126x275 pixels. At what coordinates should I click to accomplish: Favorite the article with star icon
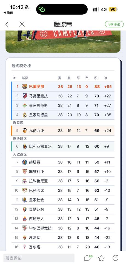(101, 258)
